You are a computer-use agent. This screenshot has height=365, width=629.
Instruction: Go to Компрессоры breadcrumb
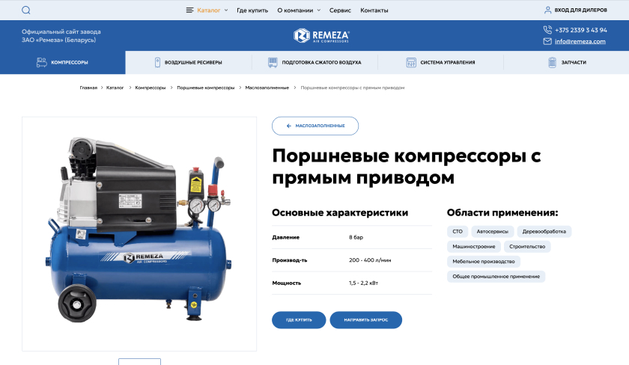(151, 88)
